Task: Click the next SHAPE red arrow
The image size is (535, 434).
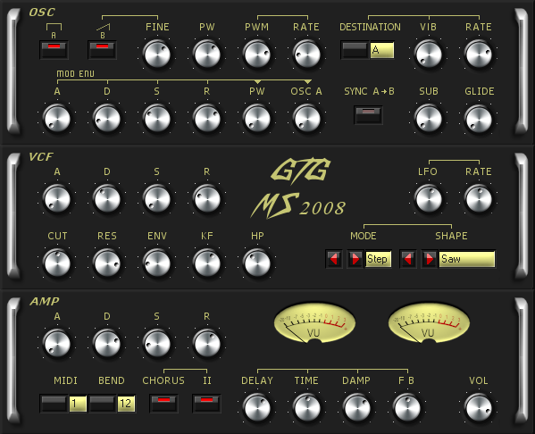Action: coord(430,259)
